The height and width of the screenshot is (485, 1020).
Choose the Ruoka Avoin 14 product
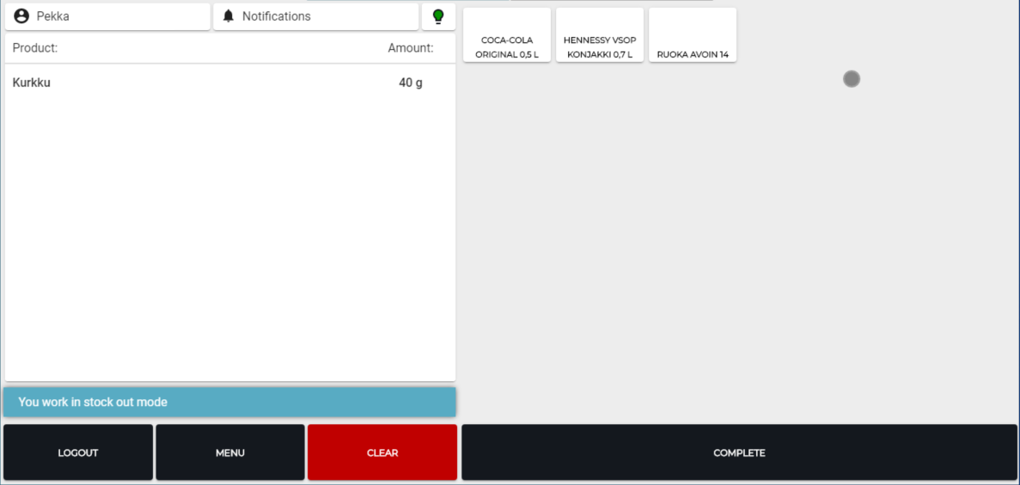coord(693,35)
